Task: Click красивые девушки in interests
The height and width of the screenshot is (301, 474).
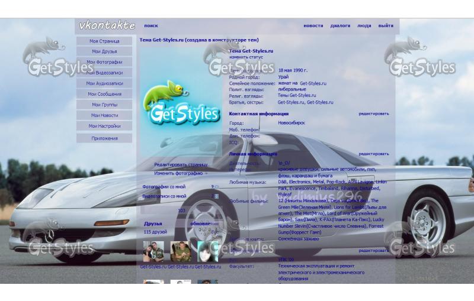Action: coord(299,170)
